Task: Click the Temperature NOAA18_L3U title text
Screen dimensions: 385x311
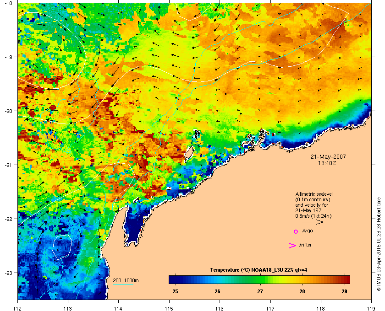Action: point(258,270)
